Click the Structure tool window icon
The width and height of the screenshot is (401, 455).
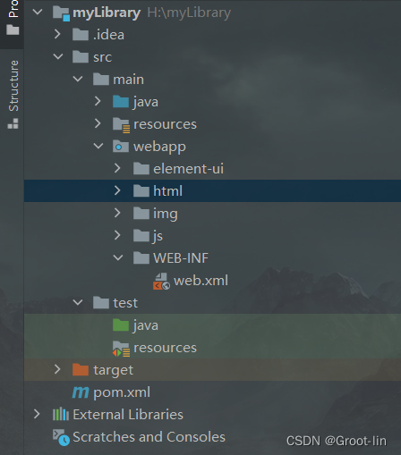click(x=13, y=123)
